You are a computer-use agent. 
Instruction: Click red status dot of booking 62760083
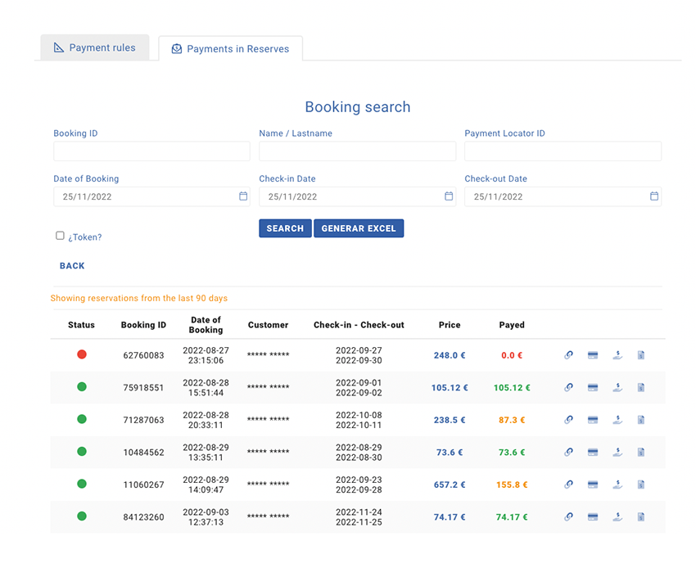tap(82, 354)
